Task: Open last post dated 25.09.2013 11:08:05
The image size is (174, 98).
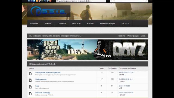Action: [x=126, y=93]
